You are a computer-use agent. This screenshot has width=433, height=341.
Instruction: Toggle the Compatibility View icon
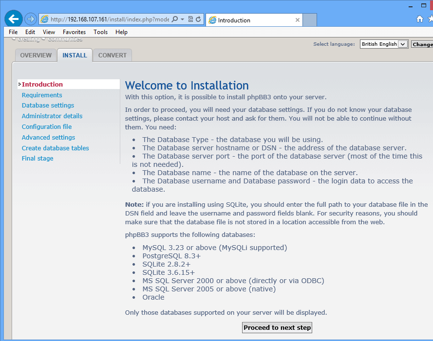[190, 19]
